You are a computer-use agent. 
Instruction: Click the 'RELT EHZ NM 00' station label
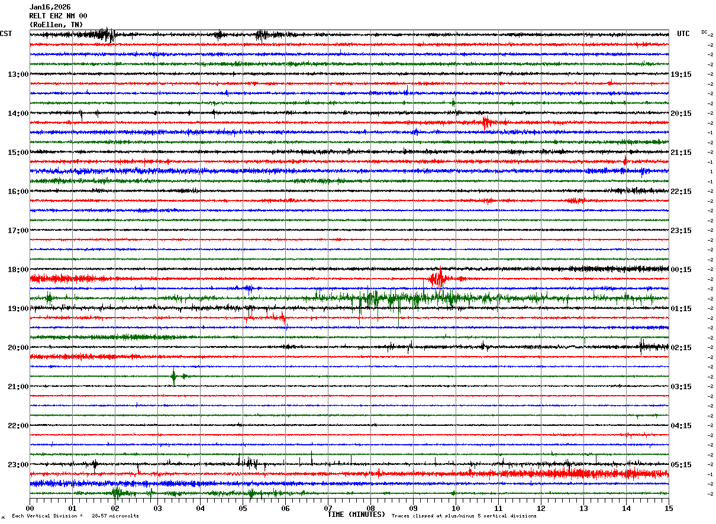[58, 16]
